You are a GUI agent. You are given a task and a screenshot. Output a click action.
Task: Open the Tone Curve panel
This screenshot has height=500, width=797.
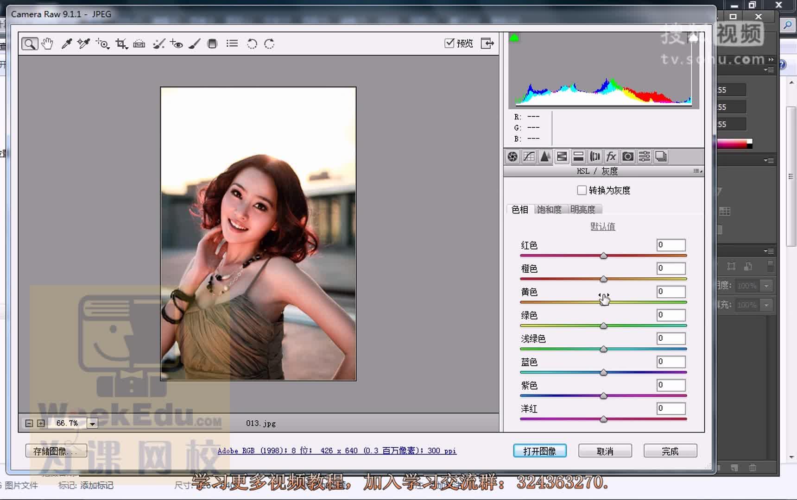528,156
